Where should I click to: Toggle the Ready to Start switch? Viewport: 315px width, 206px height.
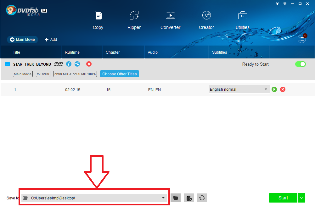(x=300, y=64)
